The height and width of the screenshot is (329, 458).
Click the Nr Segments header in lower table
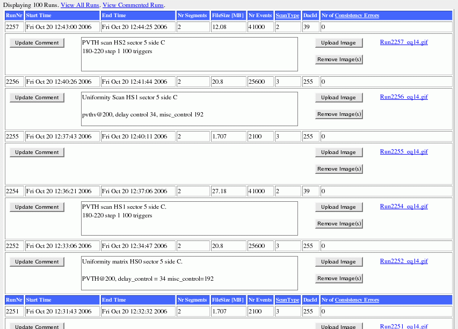pyautogui.click(x=193, y=300)
